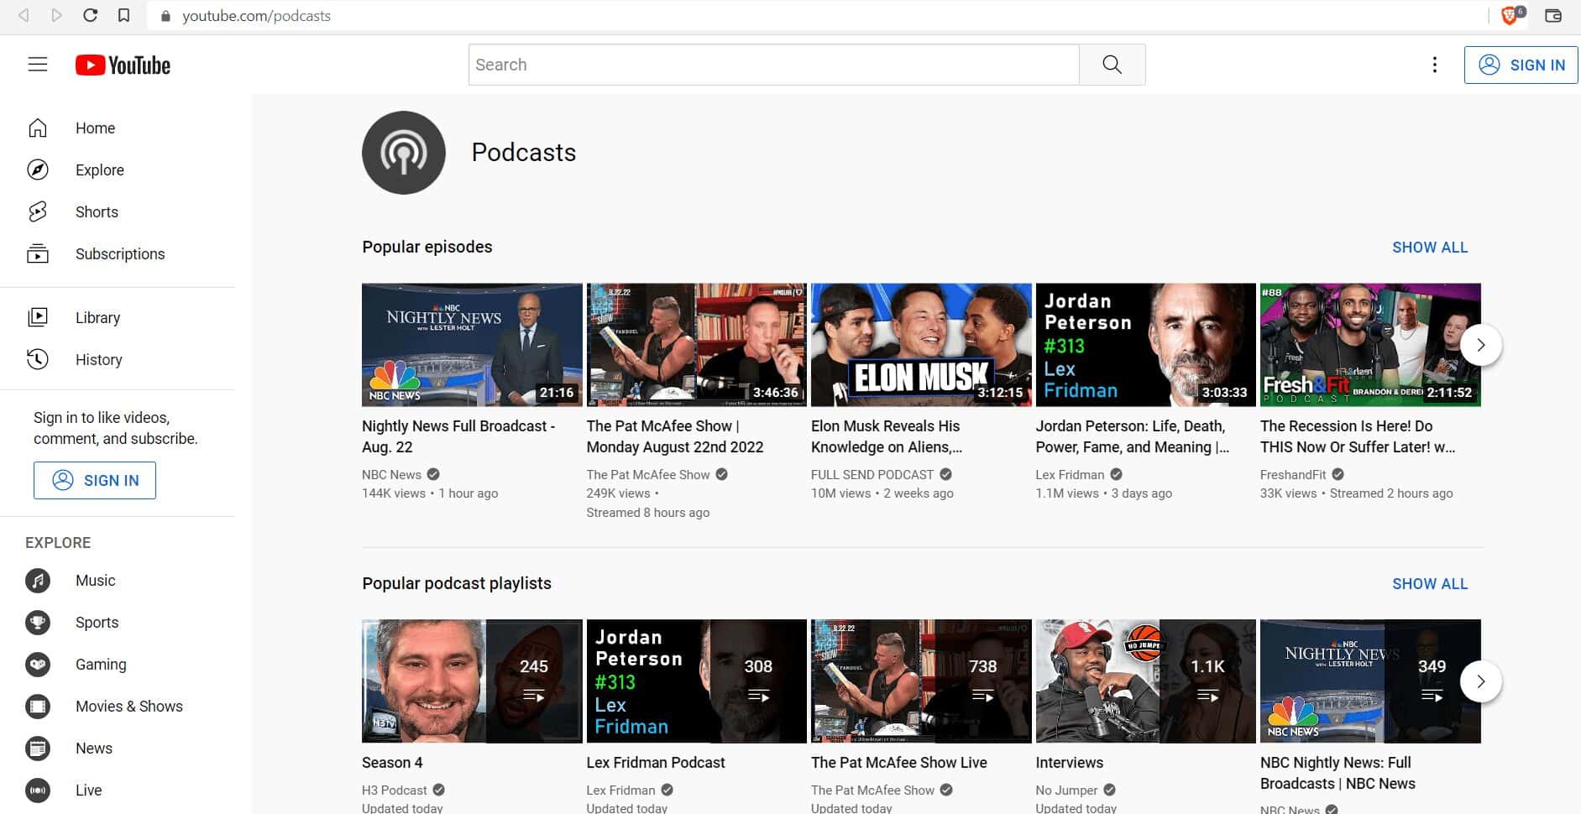Image resolution: width=1581 pixels, height=814 pixels.
Task: Open the H3 Podcast Season 4 playlist thumbnail
Action: (472, 681)
